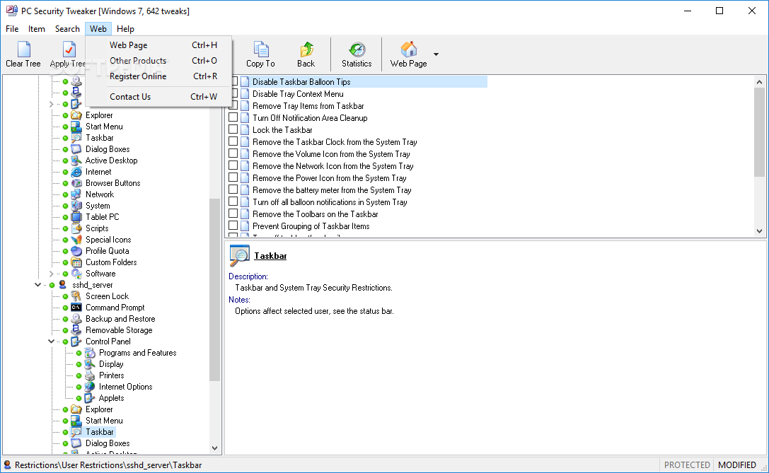Click the Taskbar magnifier icon in description pane
Image resolution: width=769 pixels, height=473 pixels.
239,255
